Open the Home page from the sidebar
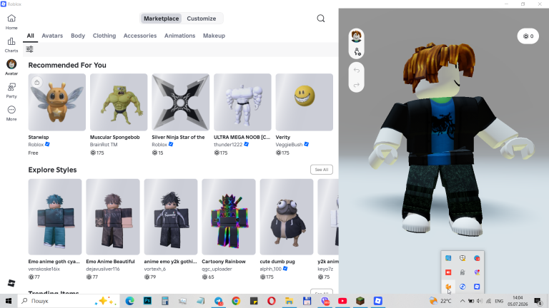 click(11, 21)
